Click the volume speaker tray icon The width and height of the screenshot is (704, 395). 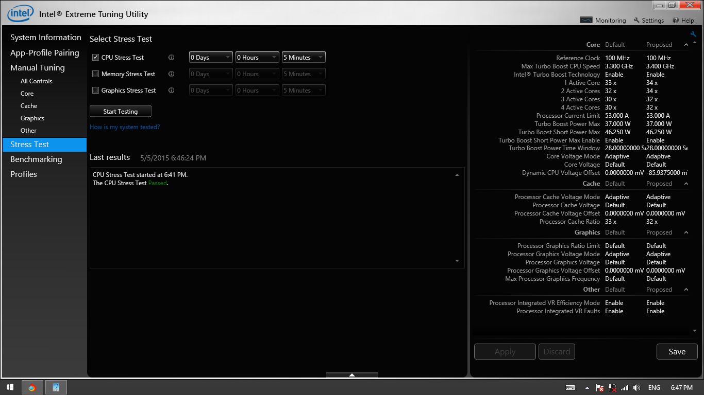[637, 387]
